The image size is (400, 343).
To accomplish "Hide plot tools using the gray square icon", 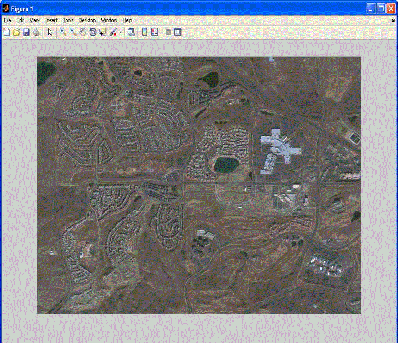I will [168, 32].
